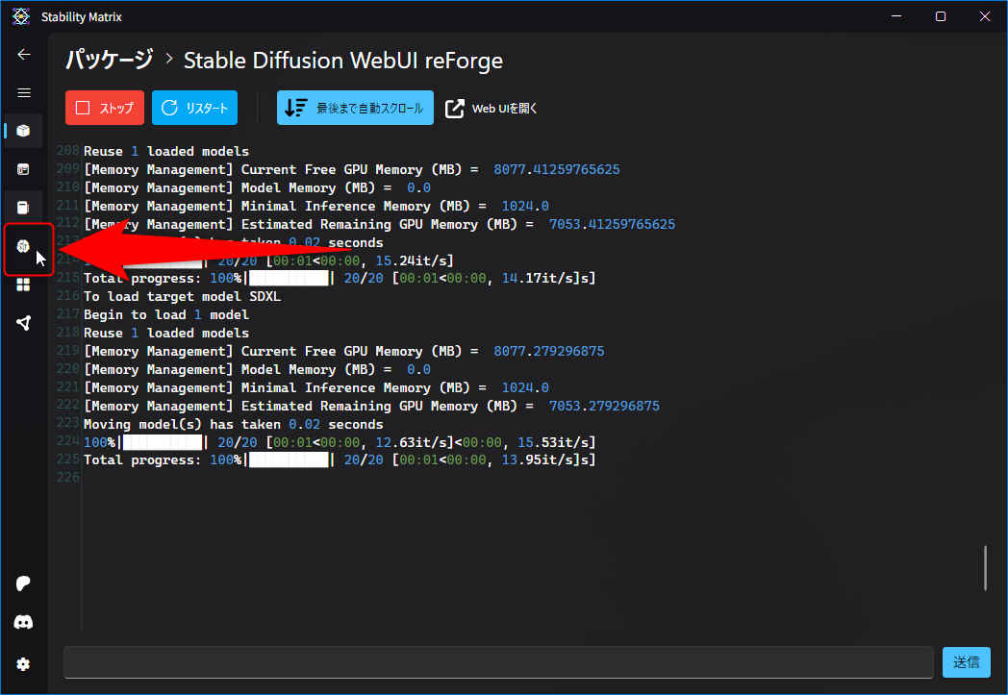This screenshot has width=1008, height=695.
Task: Go back to パッケージ via the breadcrumb
Action: (x=109, y=61)
